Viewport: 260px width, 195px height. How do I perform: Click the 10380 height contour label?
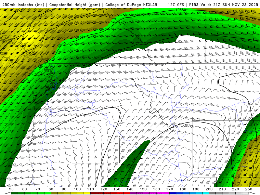pos(181,10)
